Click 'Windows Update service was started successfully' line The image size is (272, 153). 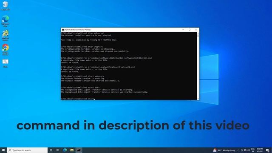coord(90,81)
